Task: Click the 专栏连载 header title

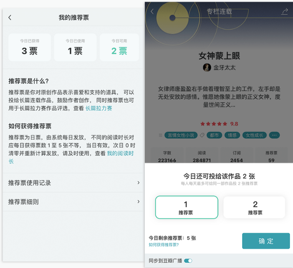Action: pos(219,11)
